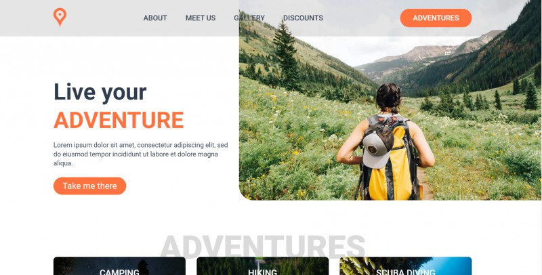Click the hiker's dark braided hair
The width and height of the screenshot is (542, 275).
(388, 98)
